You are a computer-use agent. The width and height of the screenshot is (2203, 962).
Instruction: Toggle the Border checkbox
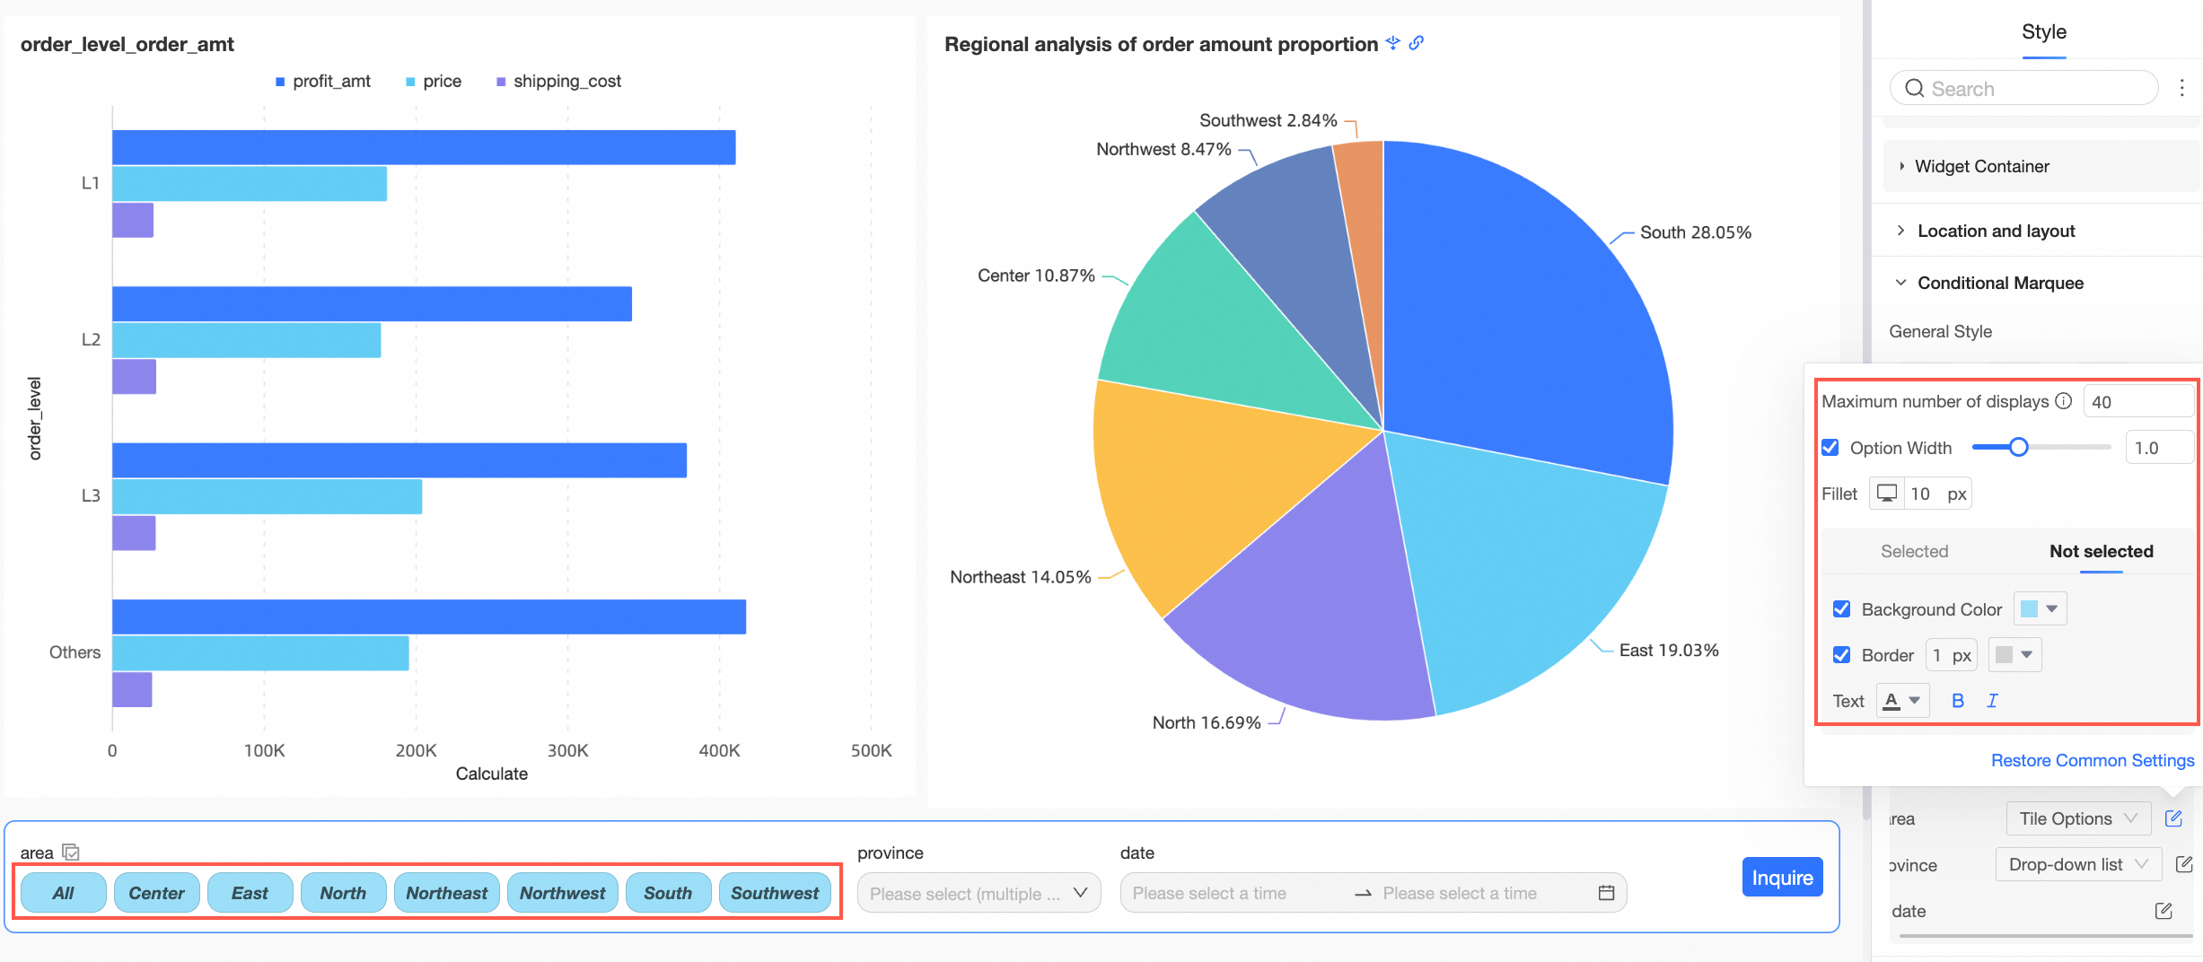[x=1842, y=655]
